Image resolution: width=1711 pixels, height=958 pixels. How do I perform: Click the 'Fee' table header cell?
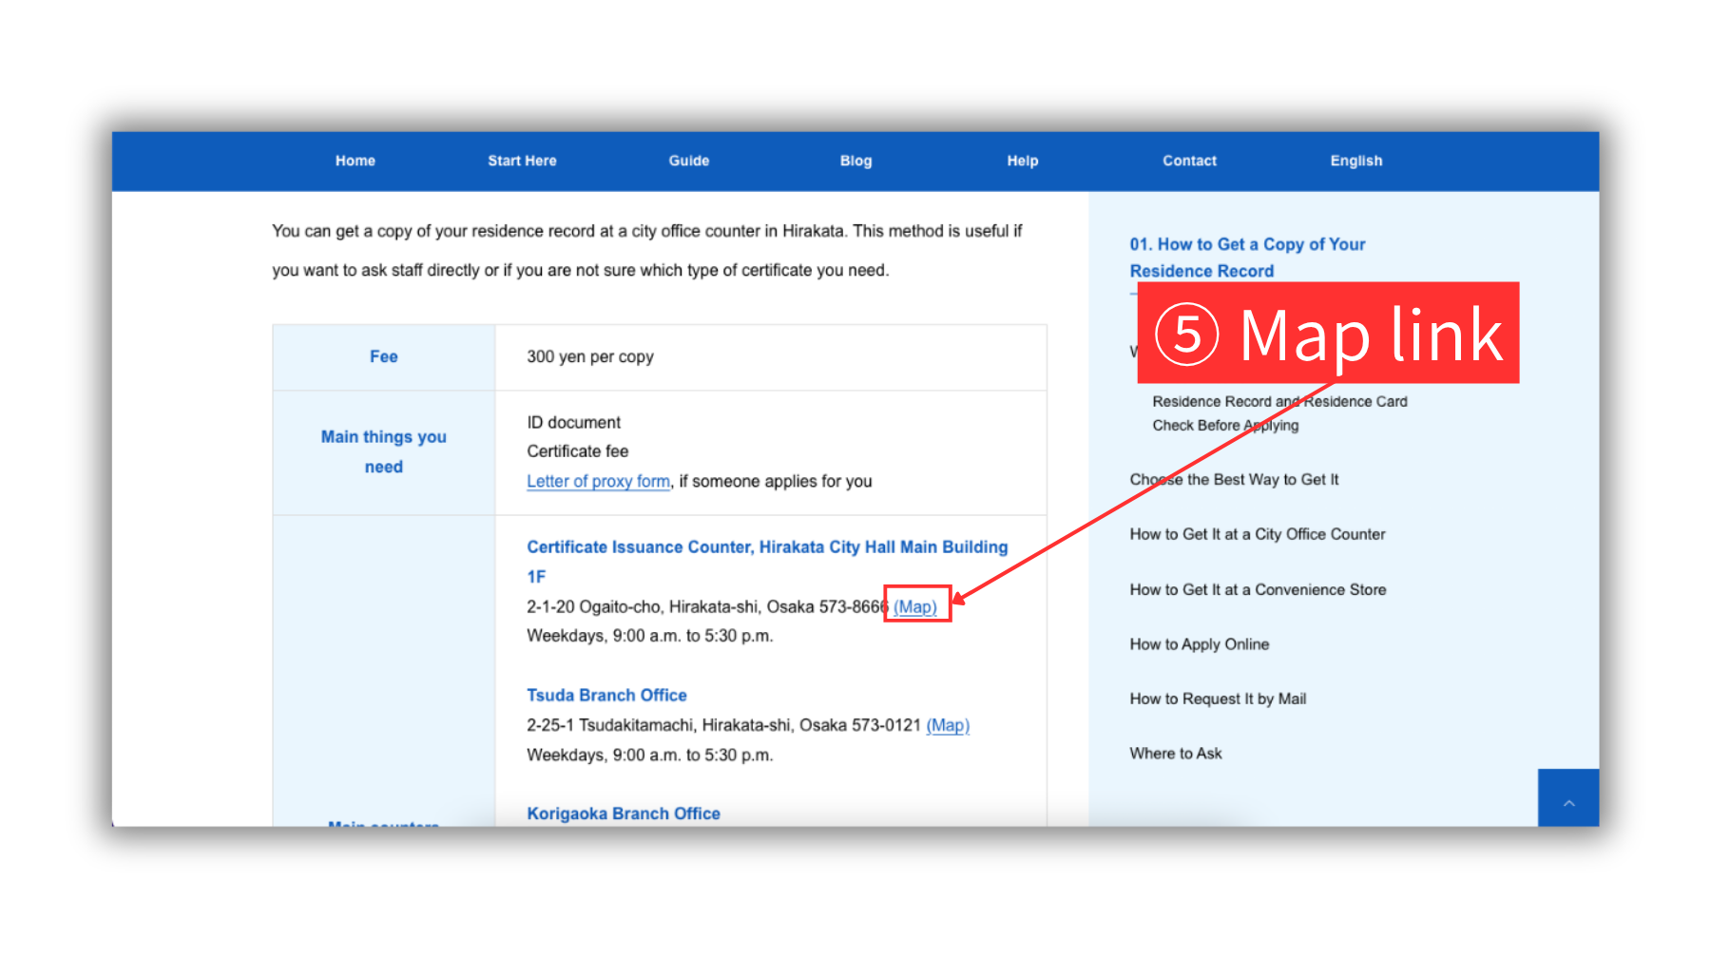tap(384, 357)
